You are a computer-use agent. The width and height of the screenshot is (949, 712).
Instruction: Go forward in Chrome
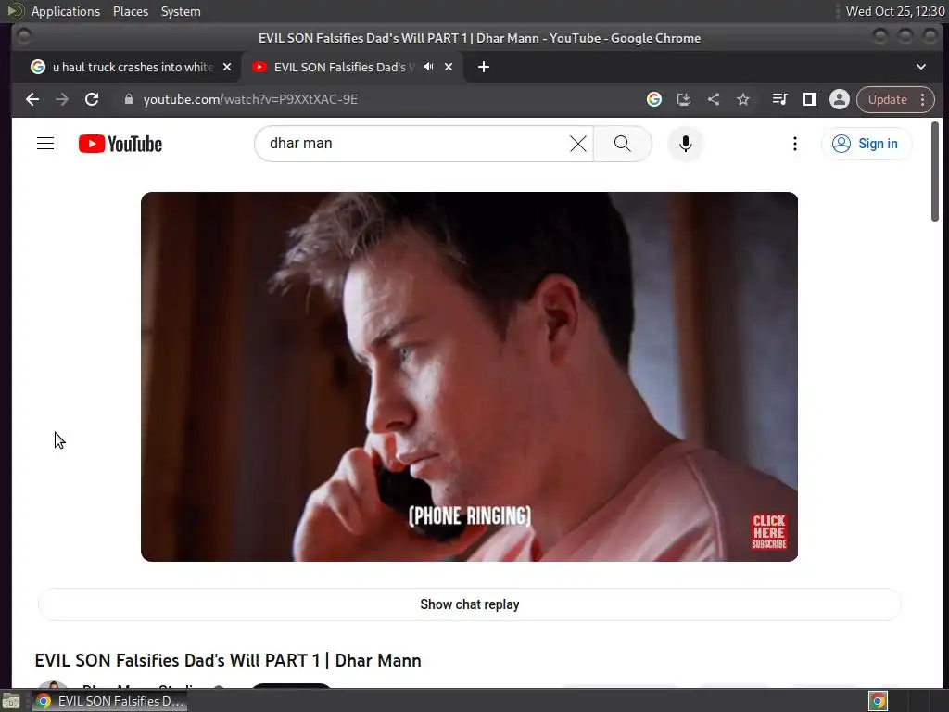tap(62, 99)
